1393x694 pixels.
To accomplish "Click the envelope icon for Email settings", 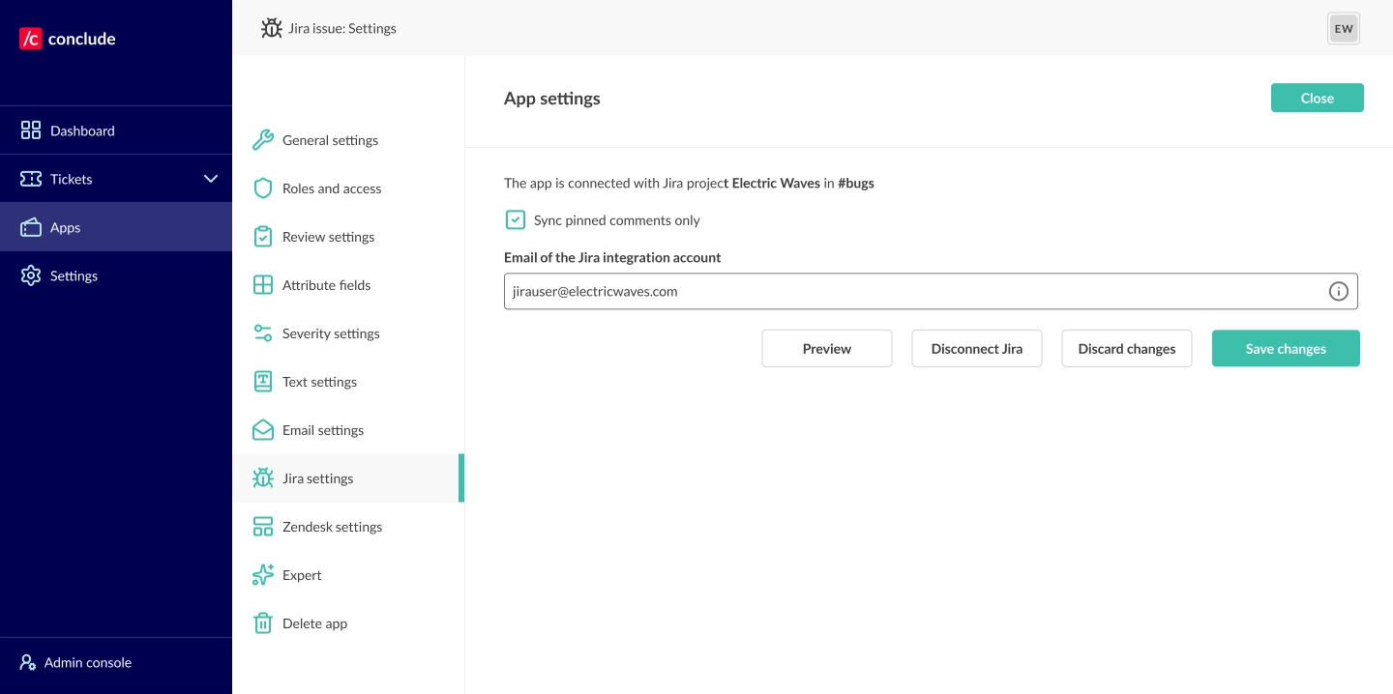I will (x=262, y=430).
